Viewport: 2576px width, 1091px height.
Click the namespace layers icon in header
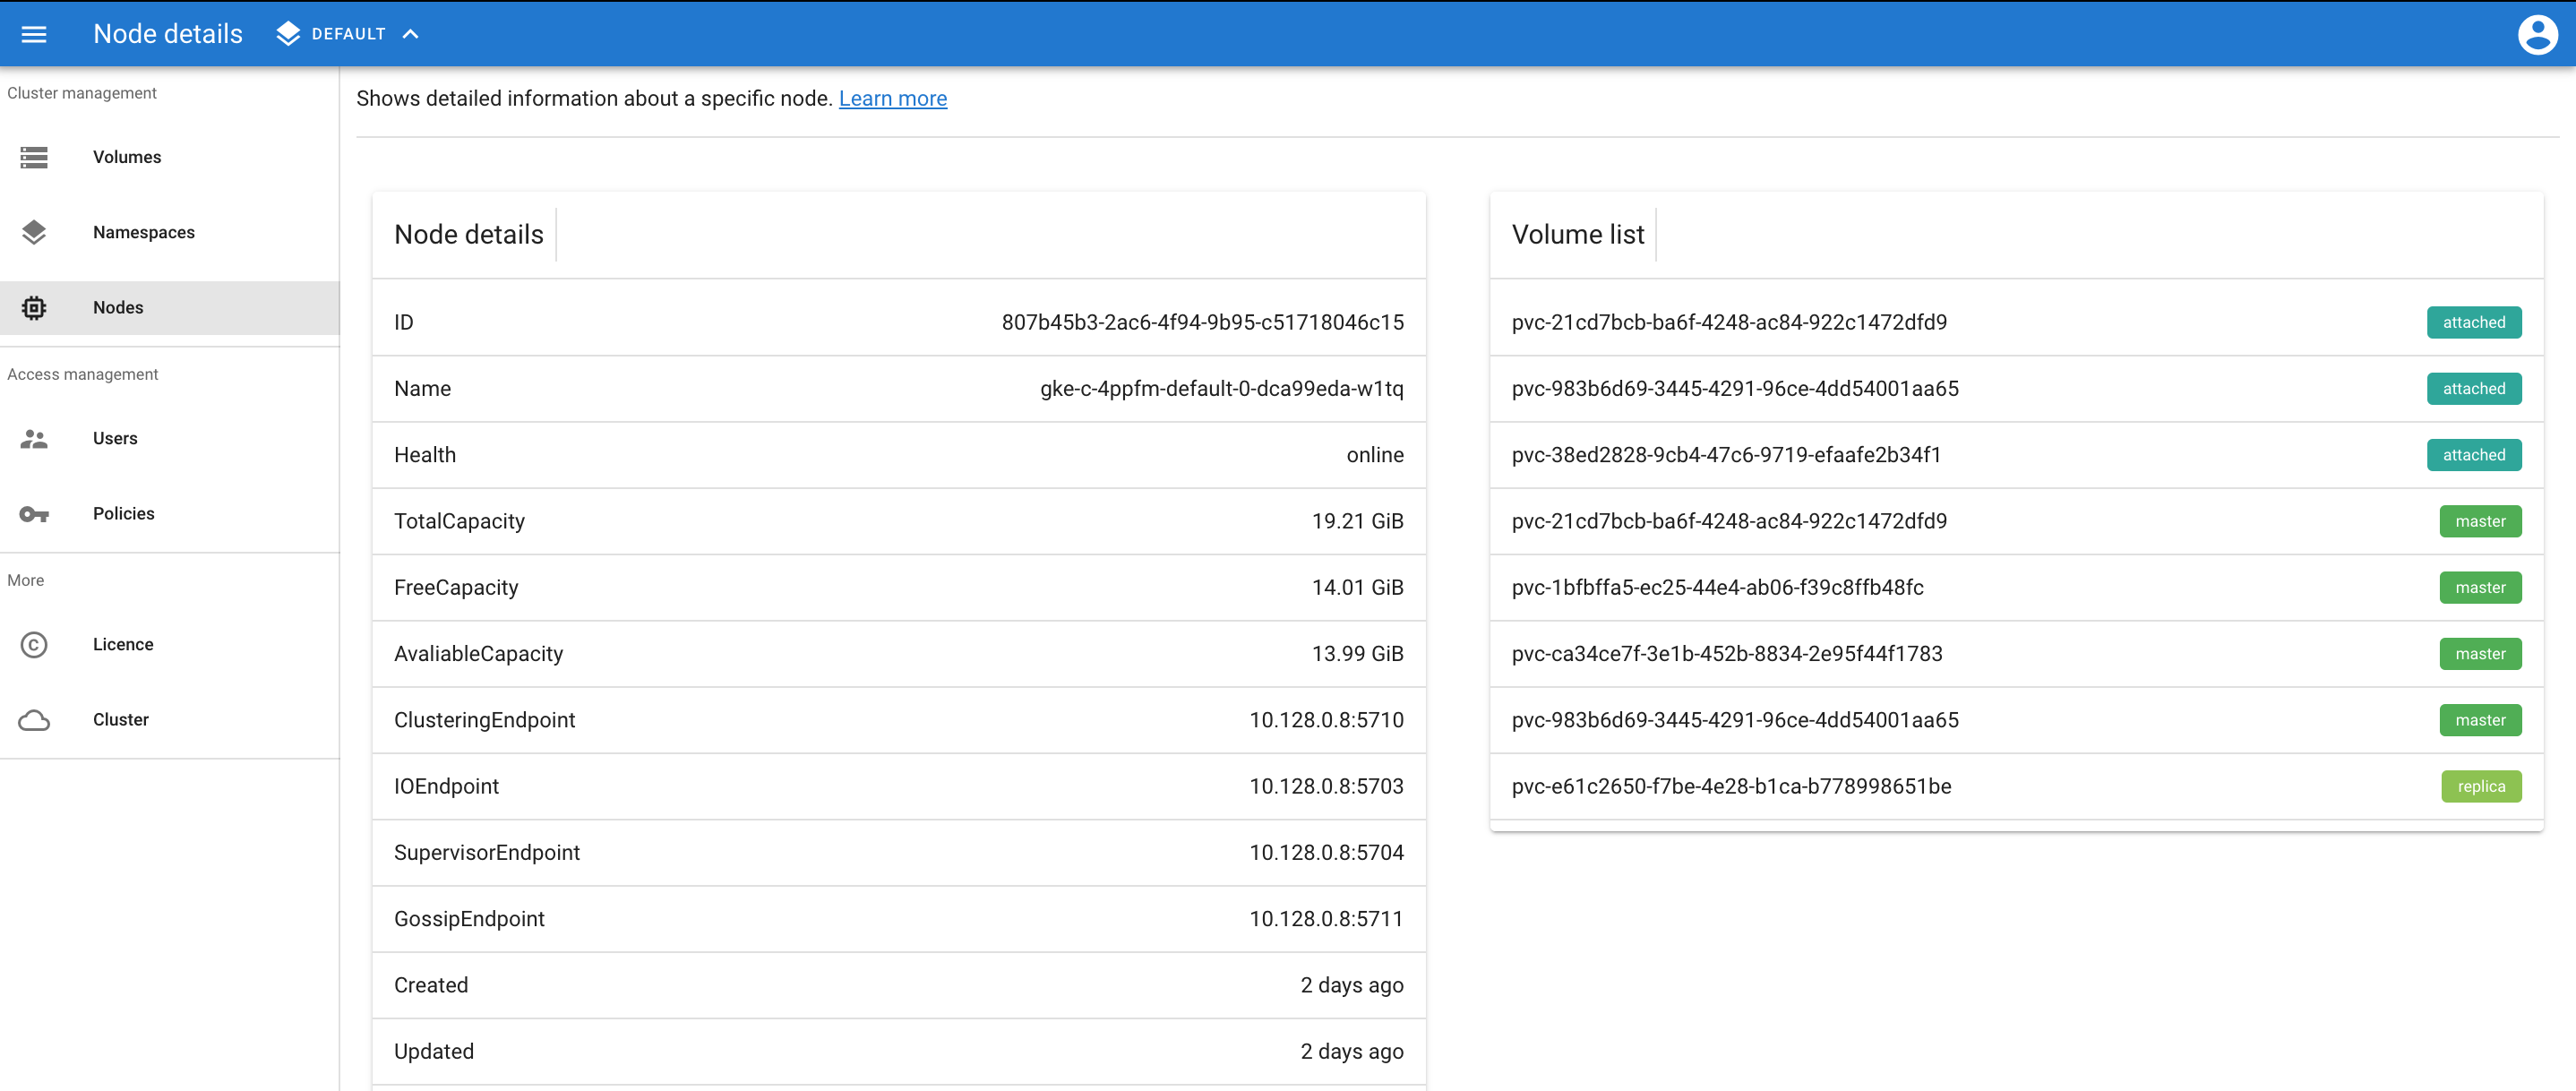click(x=288, y=34)
